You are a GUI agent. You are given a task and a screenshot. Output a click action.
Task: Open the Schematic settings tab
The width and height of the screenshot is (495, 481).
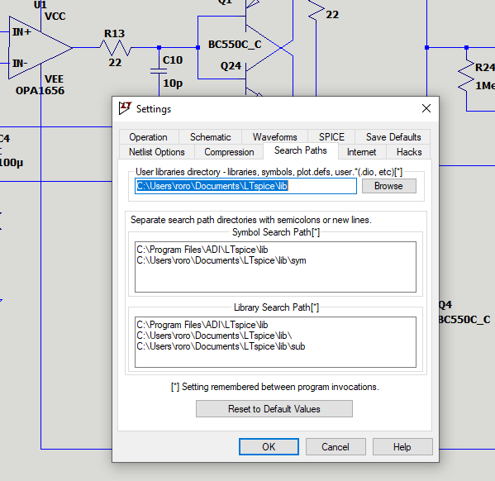[210, 137]
